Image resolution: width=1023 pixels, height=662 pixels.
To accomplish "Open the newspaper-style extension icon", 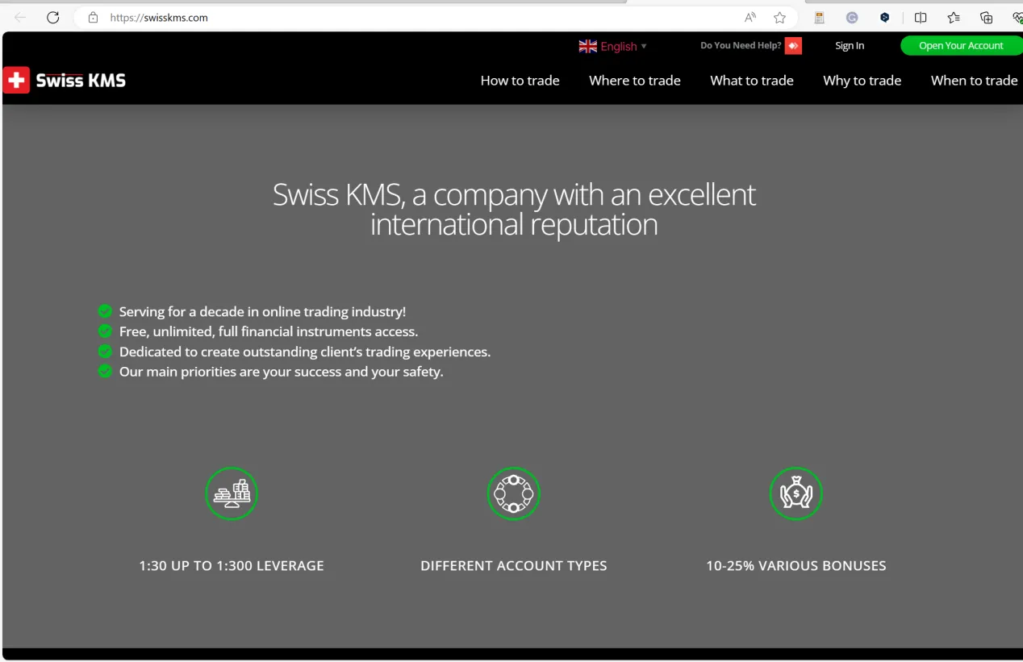I will coord(820,18).
